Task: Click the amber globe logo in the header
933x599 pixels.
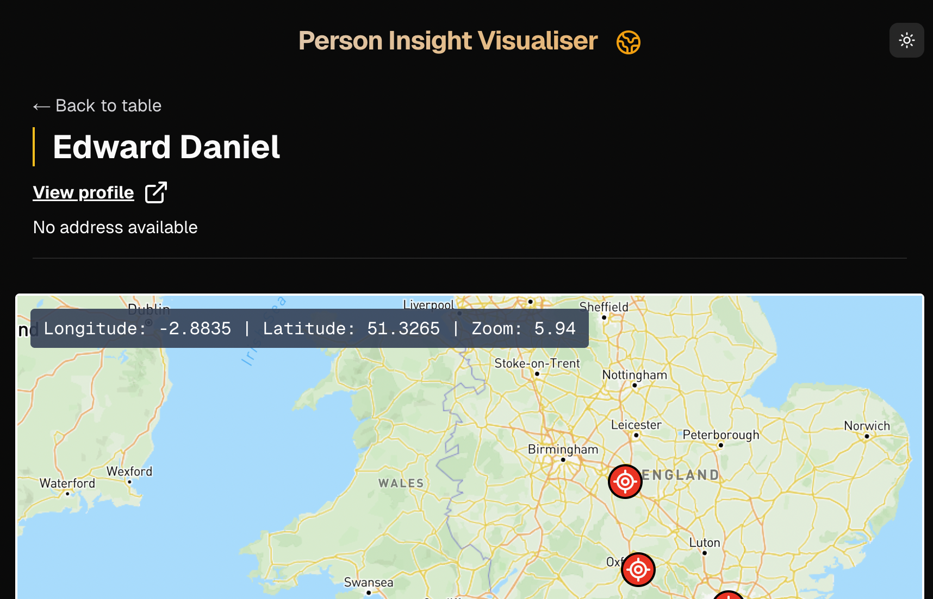Action: pos(628,41)
